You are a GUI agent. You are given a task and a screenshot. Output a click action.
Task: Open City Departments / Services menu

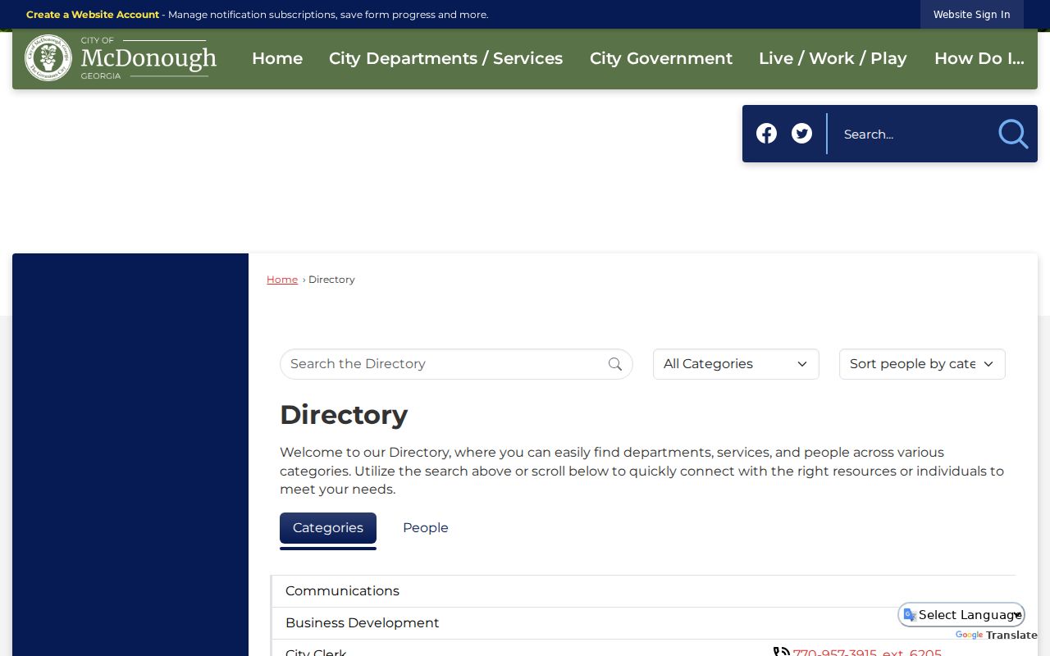446,58
